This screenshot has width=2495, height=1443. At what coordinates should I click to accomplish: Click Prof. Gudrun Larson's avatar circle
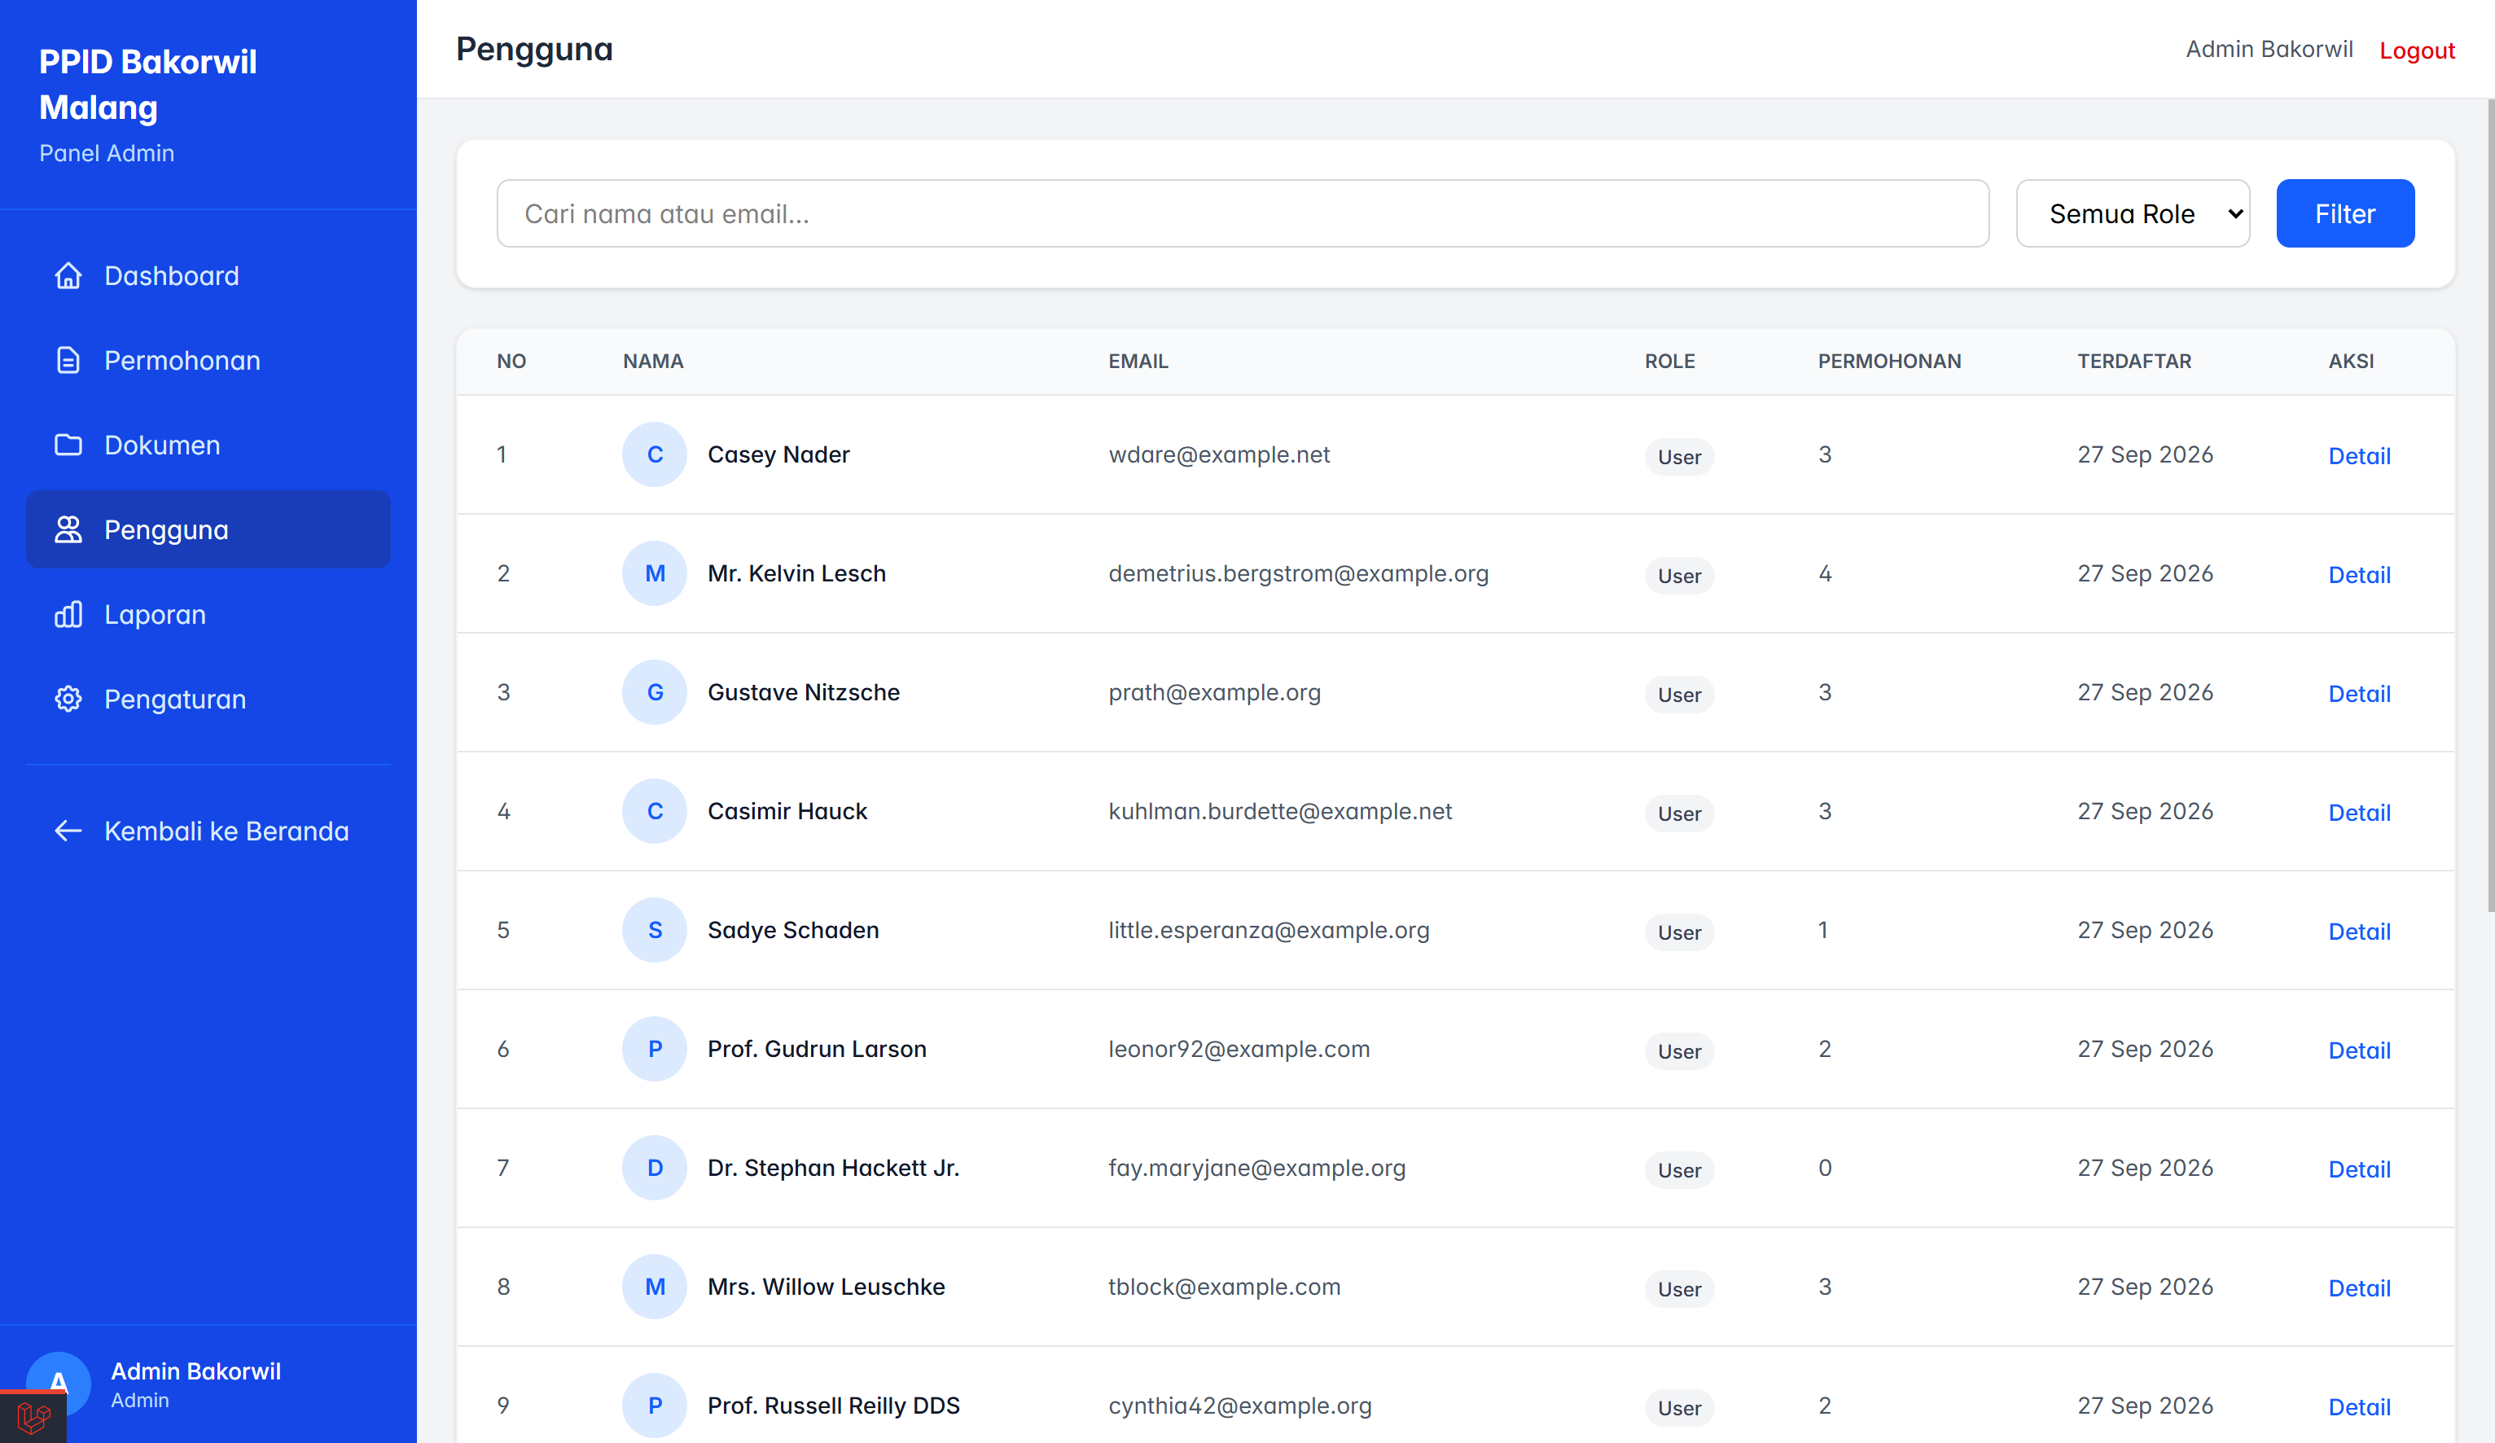click(655, 1049)
